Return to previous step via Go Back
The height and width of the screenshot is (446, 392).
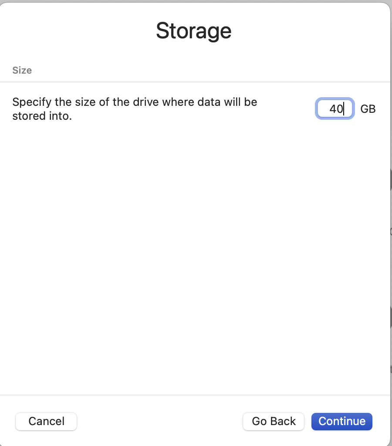[x=274, y=421]
